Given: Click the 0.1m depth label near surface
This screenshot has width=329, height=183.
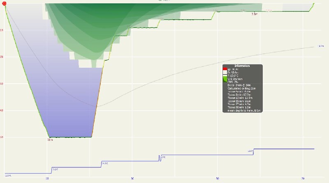Looking at the screenshot, I should click(x=254, y=14).
